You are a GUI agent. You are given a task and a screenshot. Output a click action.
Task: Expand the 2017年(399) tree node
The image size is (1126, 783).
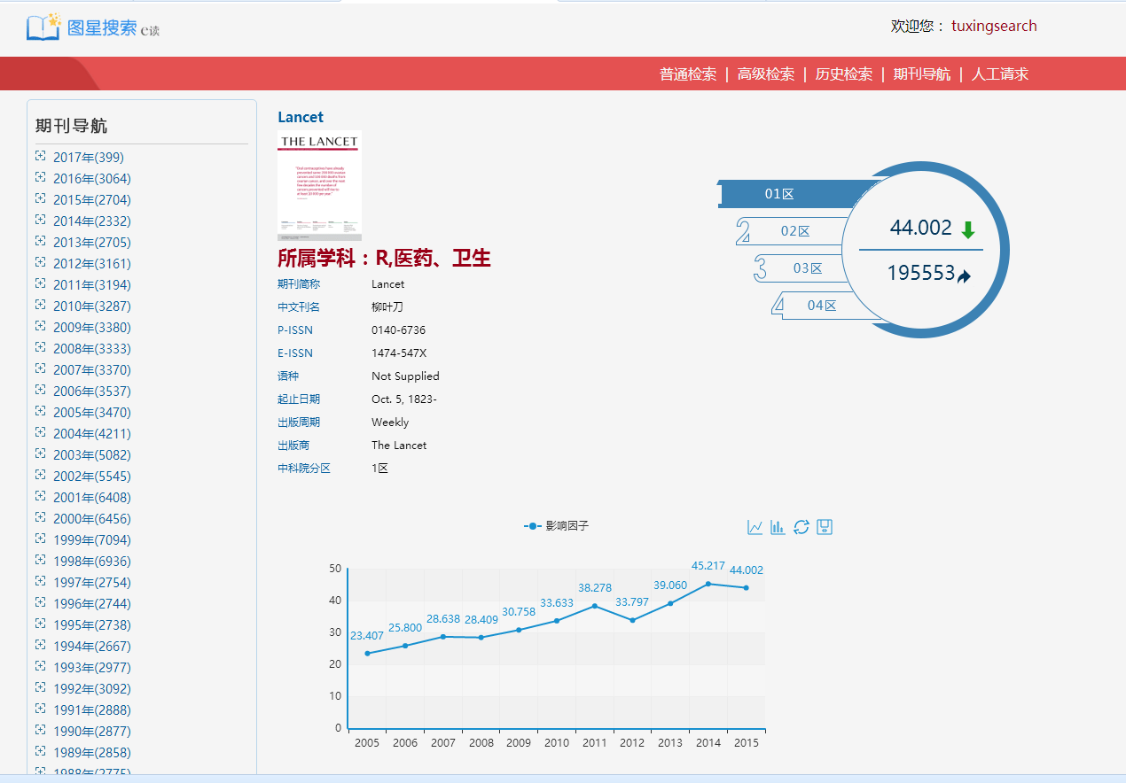coord(40,156)
